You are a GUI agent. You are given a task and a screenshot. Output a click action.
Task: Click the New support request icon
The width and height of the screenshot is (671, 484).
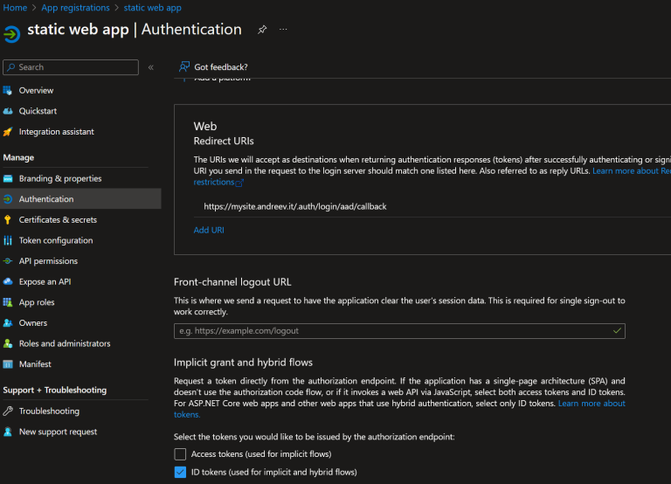[x=8, y=432]
